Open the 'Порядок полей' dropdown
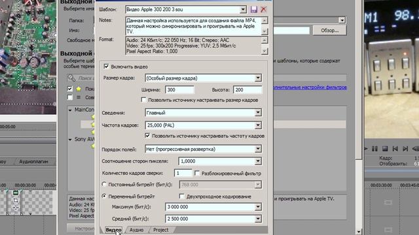Image resolution: width=419 pixels, height=235 pixels. (x=258, y=149)
